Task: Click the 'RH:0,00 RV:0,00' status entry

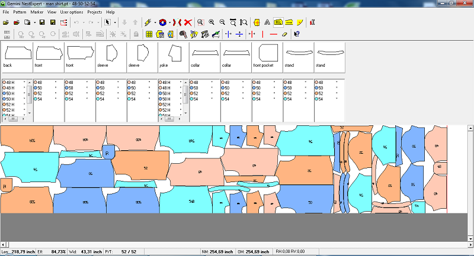Action: click(290, 251)
